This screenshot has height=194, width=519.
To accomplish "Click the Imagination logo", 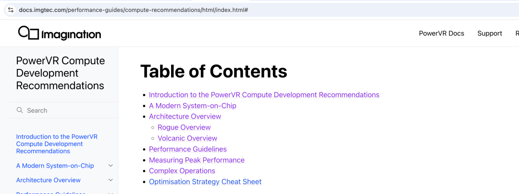I will pos(60,34).
